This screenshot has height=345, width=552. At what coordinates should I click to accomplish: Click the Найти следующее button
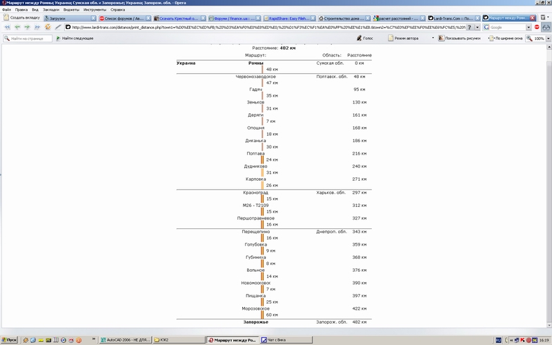(77, 38)
